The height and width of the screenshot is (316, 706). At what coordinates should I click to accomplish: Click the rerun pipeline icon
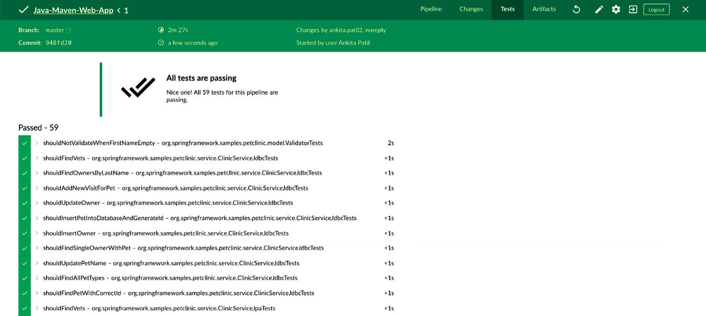point(577,9)
